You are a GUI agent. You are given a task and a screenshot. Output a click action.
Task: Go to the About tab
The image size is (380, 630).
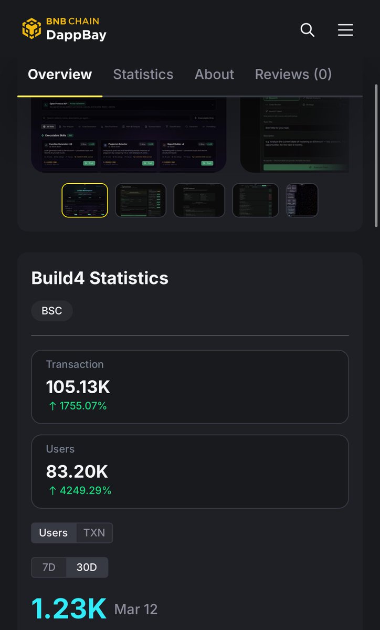click(214, 75)
